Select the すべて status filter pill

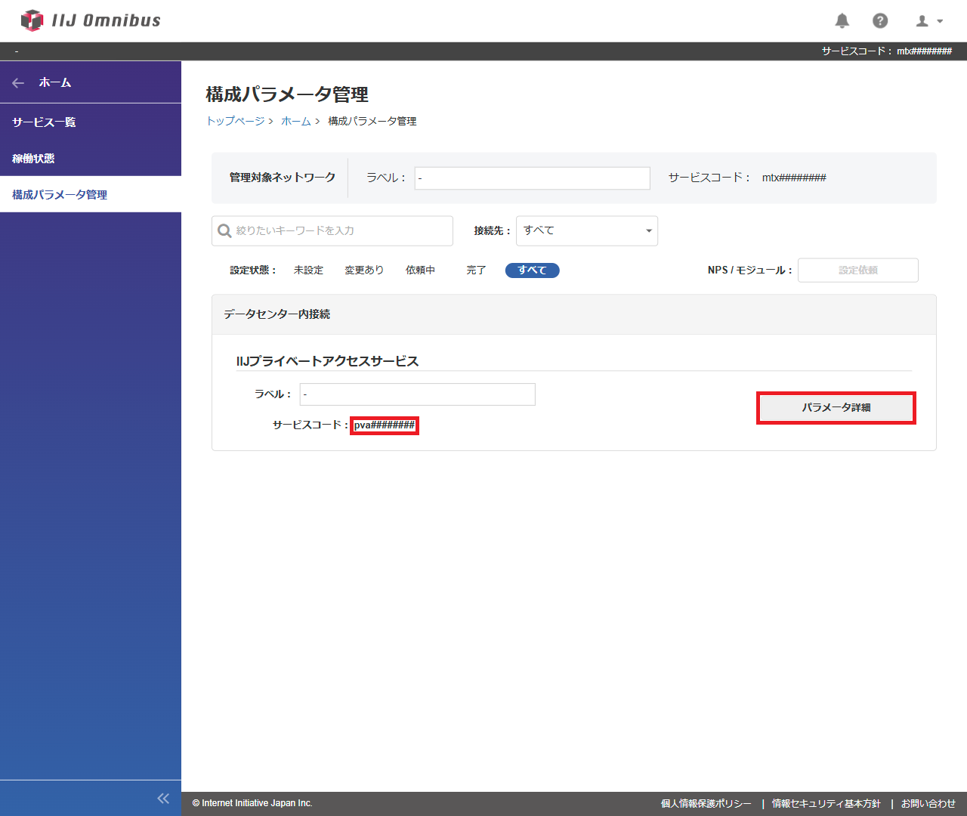[532, 270]
